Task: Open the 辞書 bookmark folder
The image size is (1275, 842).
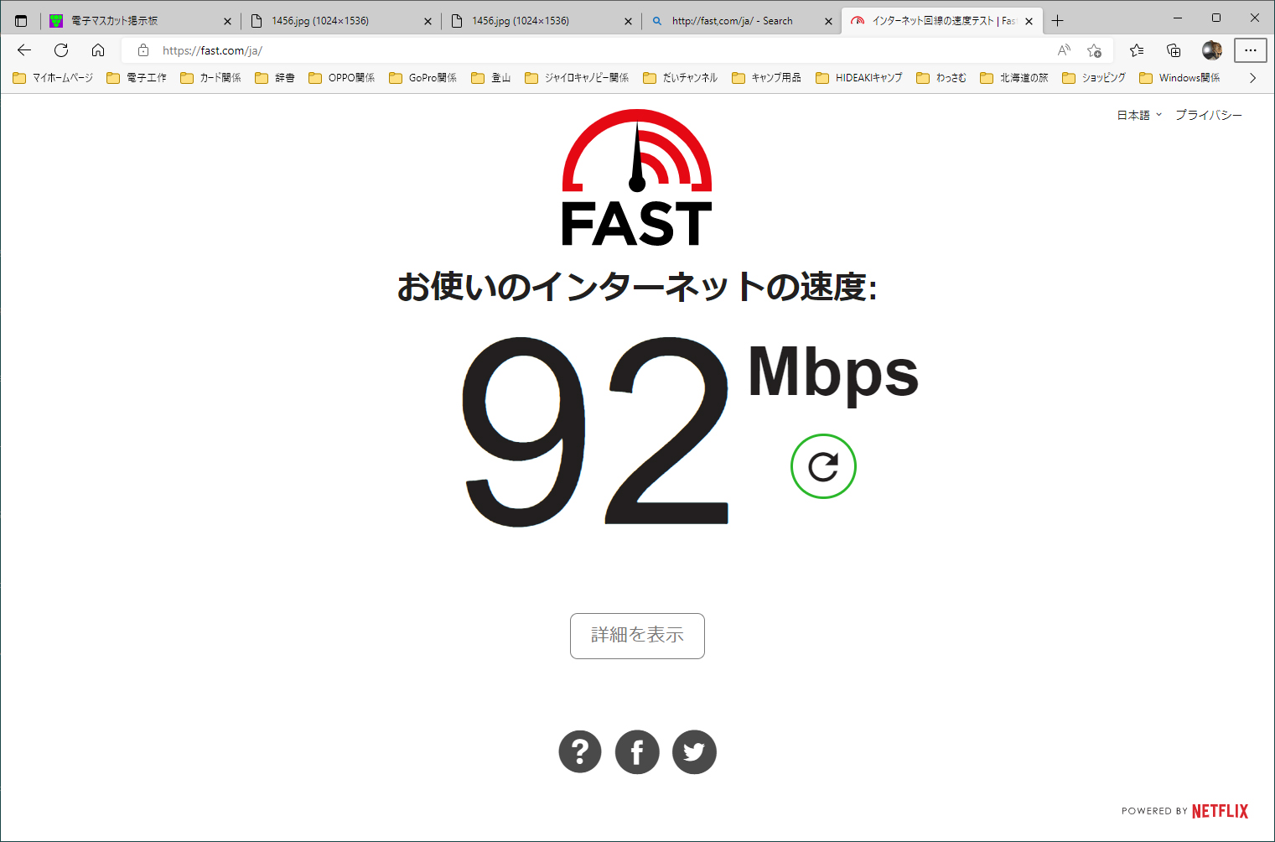Action: click(275, 78)
